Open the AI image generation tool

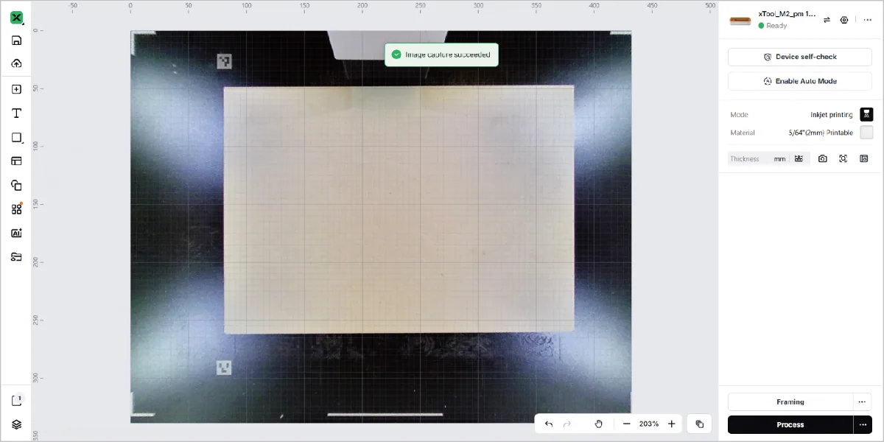tap(16, 233)
